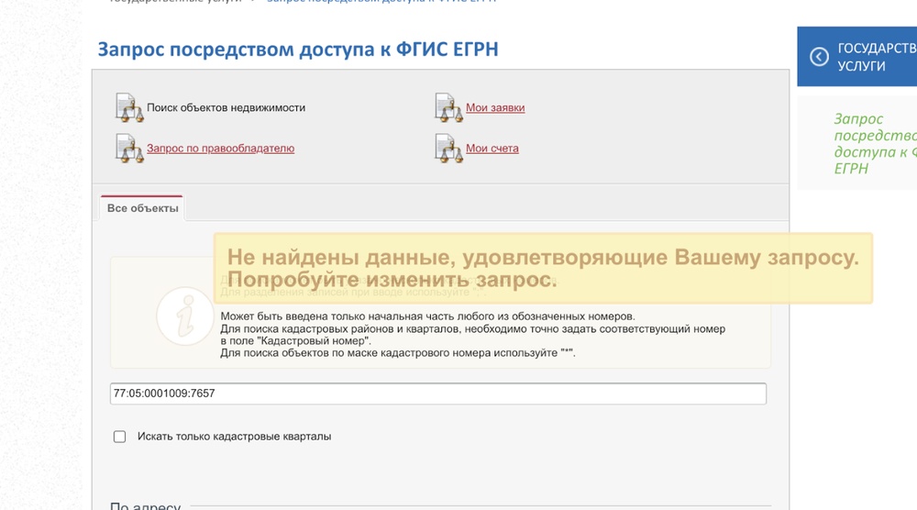
Task: Enable Искать только кадастровые кварталы checkbox
Action: click(x=119, y=437)
